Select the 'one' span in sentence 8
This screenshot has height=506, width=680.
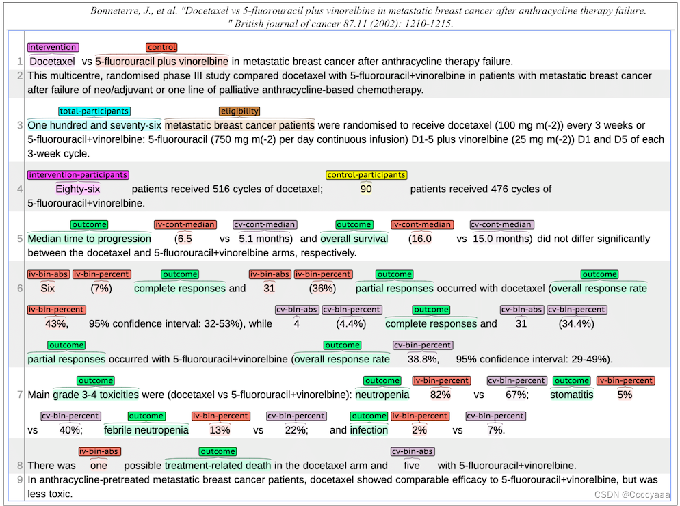click(x=99, y=466)
